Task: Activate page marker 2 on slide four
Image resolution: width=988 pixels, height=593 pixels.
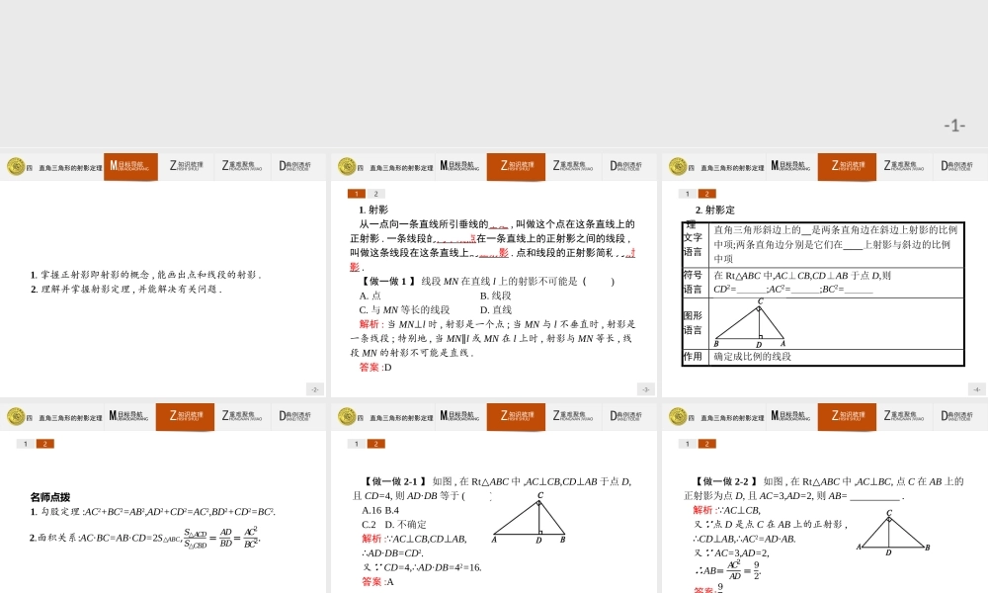Action: 43,443
